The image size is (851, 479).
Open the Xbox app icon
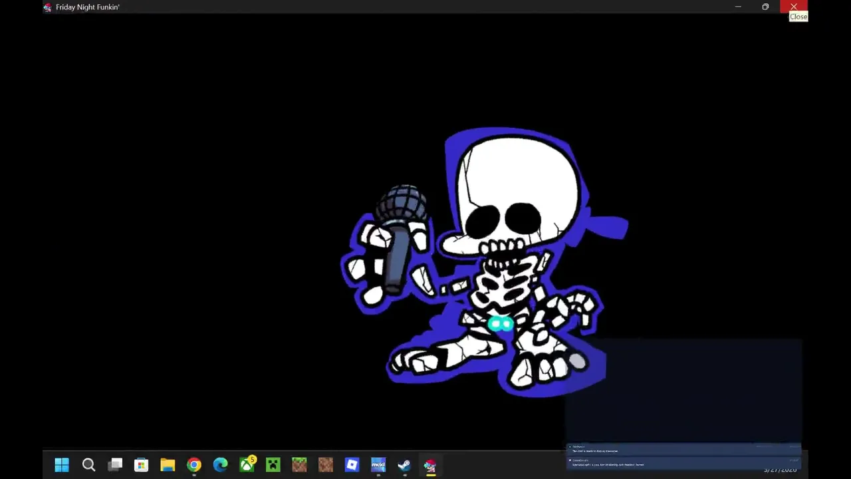pyautogui.click(x=247, y=464)
